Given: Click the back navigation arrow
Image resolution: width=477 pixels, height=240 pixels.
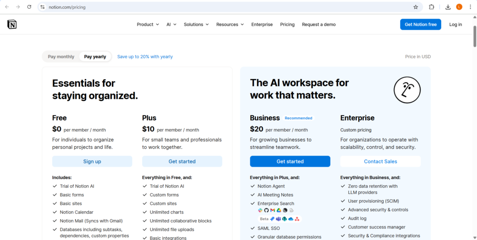Looking at the screenshot, I should tap(7, 7).
